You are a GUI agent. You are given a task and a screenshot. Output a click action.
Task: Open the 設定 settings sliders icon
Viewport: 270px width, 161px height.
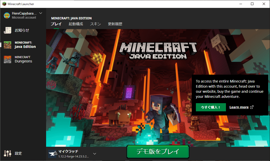click(8, 153)
